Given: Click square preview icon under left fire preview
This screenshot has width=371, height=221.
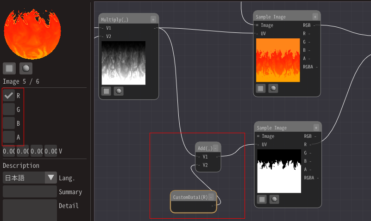Looking at the screenshot, I should [x=9, y=68].
